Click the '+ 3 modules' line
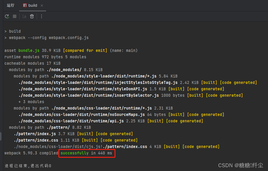268x171 pixels. tap(31, 102)
